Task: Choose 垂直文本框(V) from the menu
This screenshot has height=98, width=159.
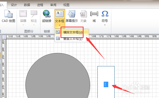Action: coord(72,38)
